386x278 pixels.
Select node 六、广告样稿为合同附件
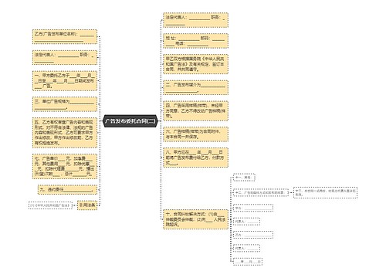[195, 134]
